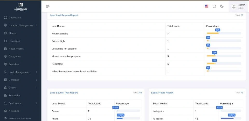The height and width of the screenshot is (121, 249).
Task: Click the Places map icon
Action: point(5,33)
